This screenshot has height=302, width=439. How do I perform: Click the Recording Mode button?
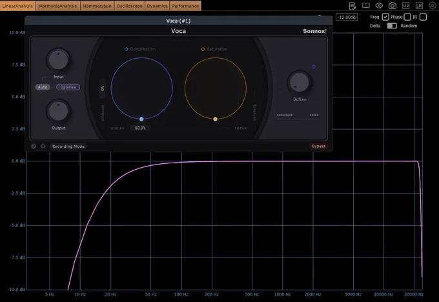click(x=68, y=146)
